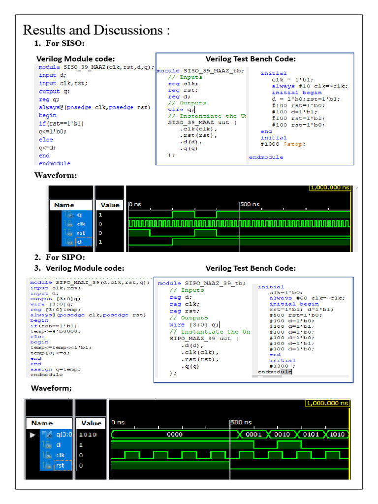This screenshot has height=504, width=378.
Task: Click the 'For SISO:' heading
Action: pyautogui.click(x=65, y=43)
